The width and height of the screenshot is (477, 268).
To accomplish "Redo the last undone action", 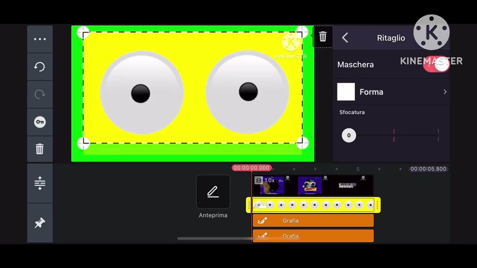I will (40, 95).
